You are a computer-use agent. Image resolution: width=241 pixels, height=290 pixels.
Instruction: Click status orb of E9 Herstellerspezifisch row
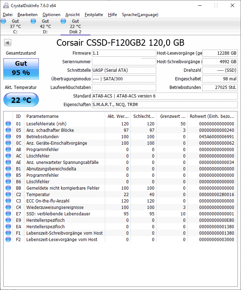pyautogui.click(x=8, y=220)
